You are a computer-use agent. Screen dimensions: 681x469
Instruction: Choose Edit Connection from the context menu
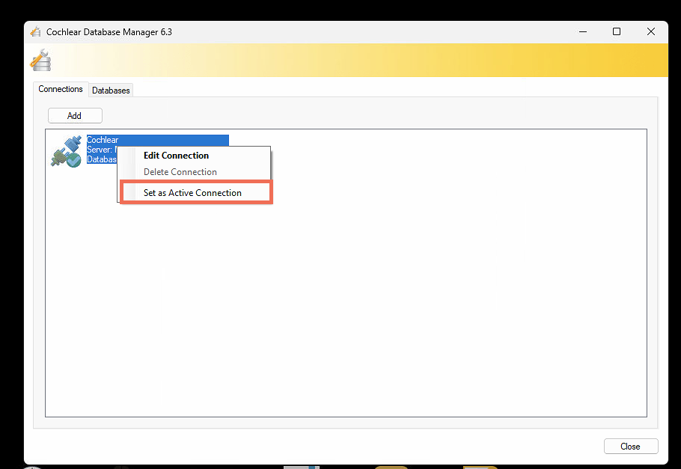[176, 156]
